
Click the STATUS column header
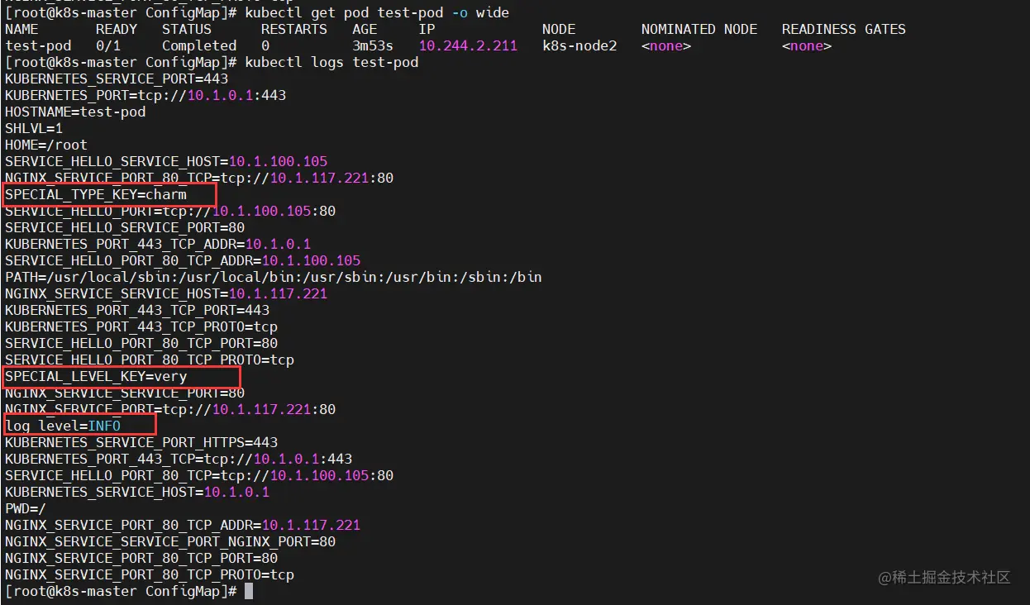pyautogui.click(x=187, y=29)
